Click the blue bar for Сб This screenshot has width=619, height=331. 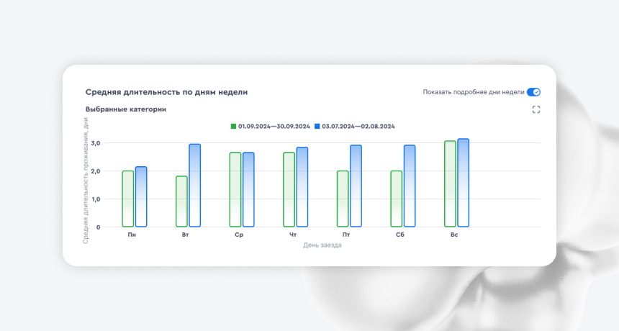[410, 186]
